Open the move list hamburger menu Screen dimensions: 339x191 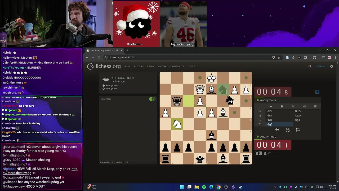(315, 106)
